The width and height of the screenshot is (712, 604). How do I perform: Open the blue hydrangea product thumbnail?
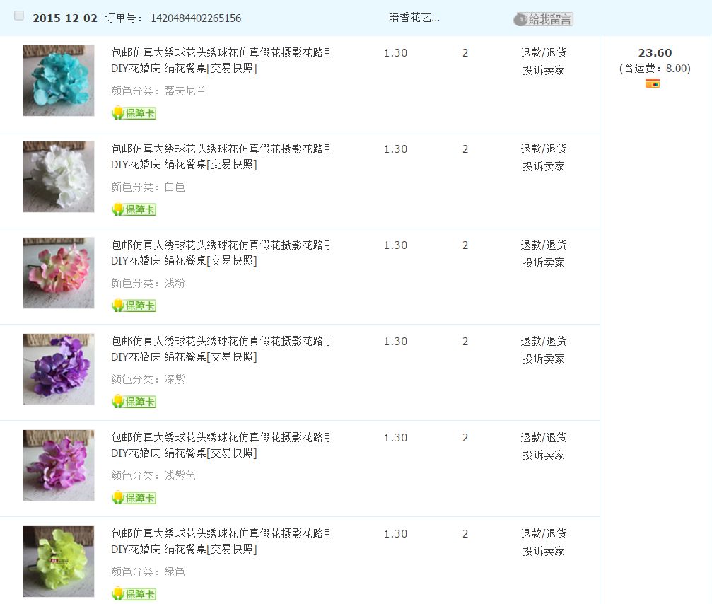point(59,81)
